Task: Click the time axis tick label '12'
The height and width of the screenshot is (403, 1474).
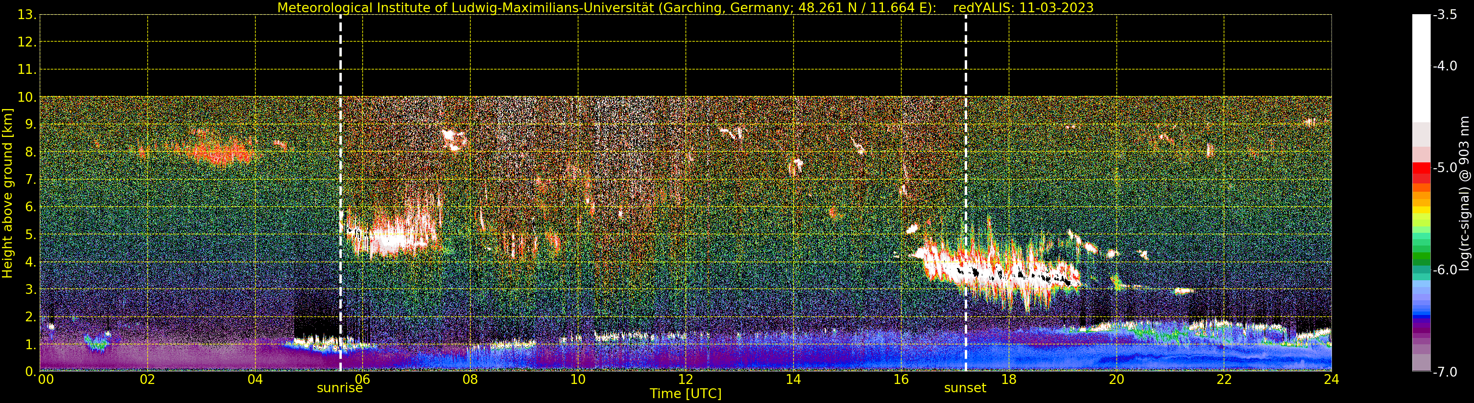Action: click(x=686, y=380)
